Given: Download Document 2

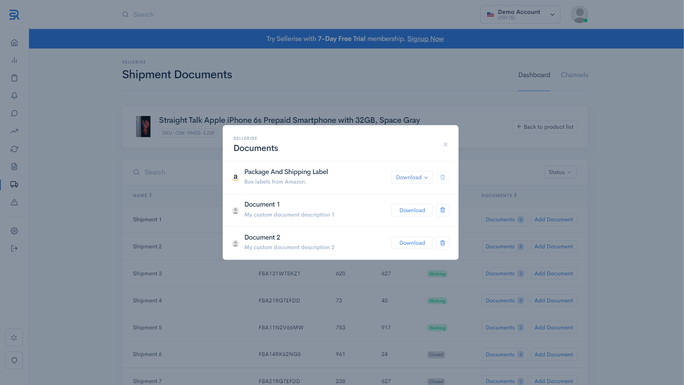Looking at the screenshot, I should tap(412, 243).
